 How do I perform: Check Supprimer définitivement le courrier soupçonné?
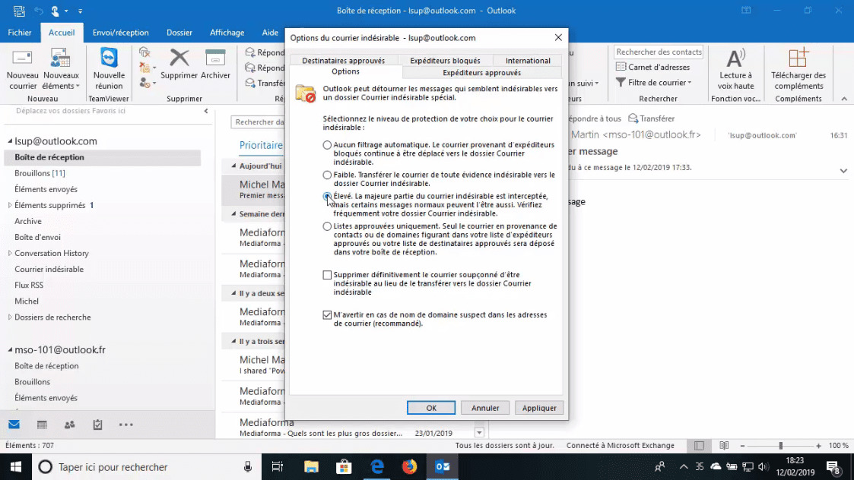click(327, 275)
